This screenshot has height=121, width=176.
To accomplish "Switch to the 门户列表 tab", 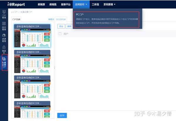I will (16, 19).
